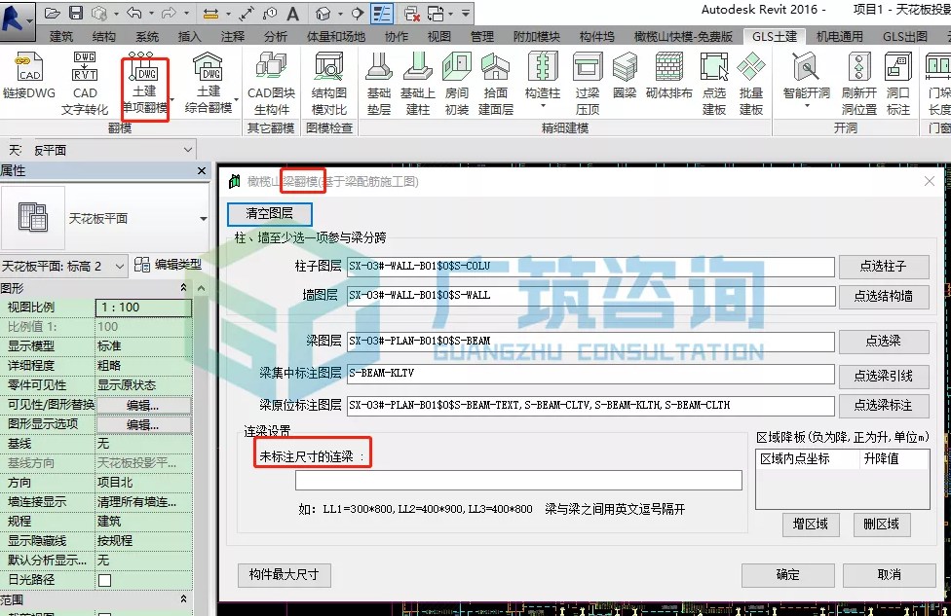The image size is (951, 616).
Task: Choose 过梁压顶 tool
Action: pos(588,84)
